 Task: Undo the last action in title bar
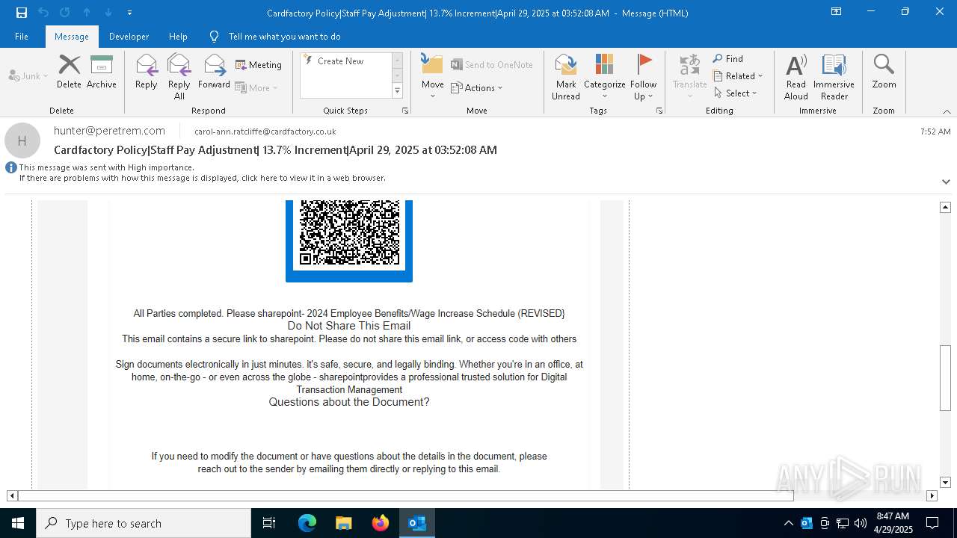click(x=43, y=12)
